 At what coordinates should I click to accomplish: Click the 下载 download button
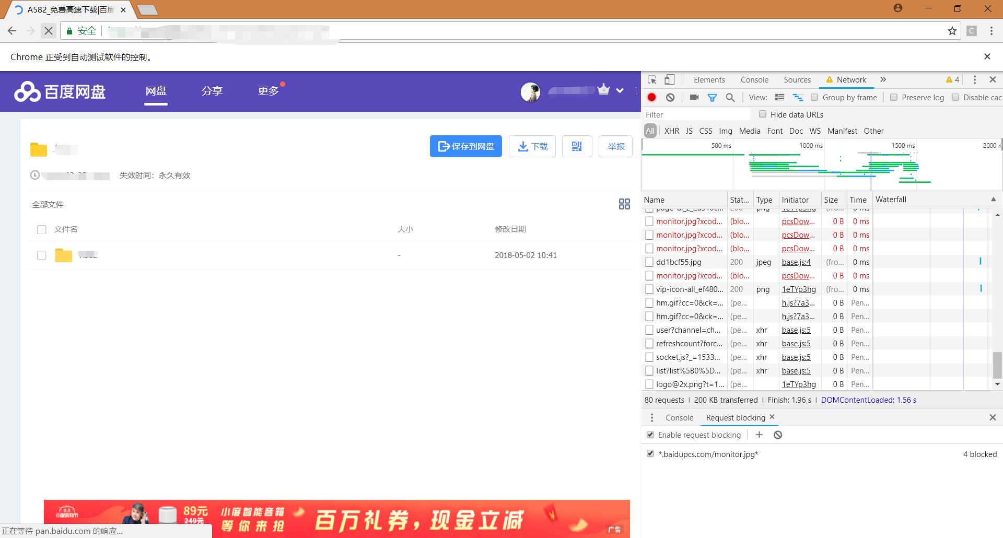(x=532, y=146)
